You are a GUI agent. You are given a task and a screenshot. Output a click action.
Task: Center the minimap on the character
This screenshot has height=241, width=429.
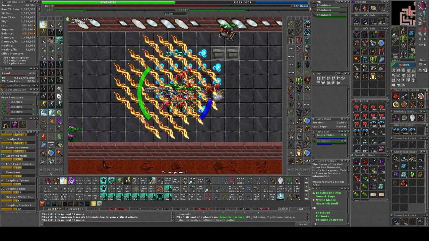(x=420, y=23)
